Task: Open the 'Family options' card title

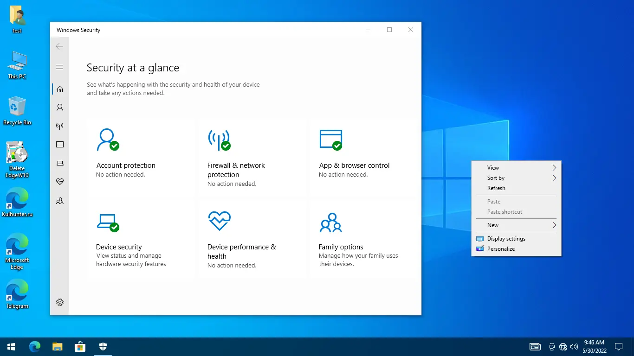Action: [341, 247]
